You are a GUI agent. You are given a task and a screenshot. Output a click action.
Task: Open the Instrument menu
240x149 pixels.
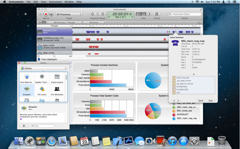coord(55,2)
